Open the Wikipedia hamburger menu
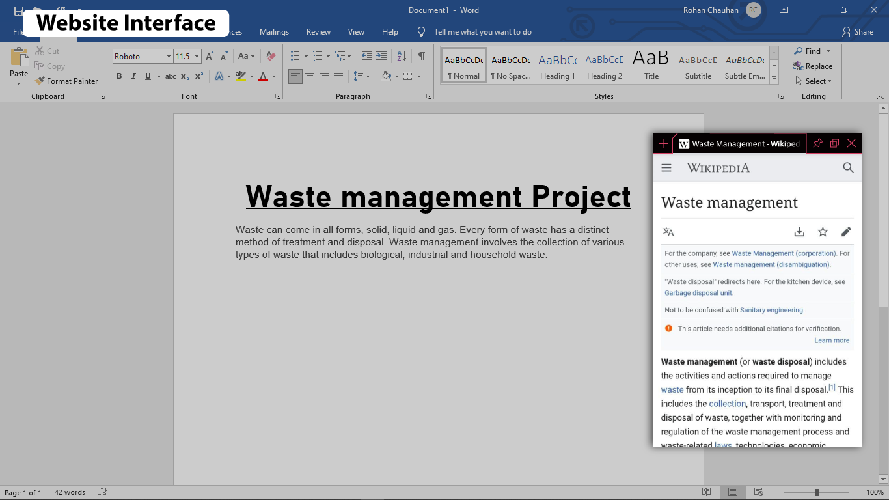This screenshot has width=889, height=500. point(666,168)
